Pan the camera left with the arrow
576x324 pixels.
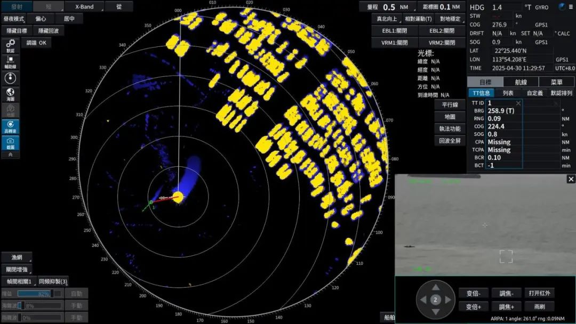(x=423, y=300)
